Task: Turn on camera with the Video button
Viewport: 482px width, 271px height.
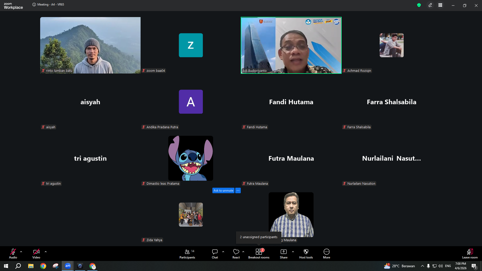Action: click(x=36, y=253)
